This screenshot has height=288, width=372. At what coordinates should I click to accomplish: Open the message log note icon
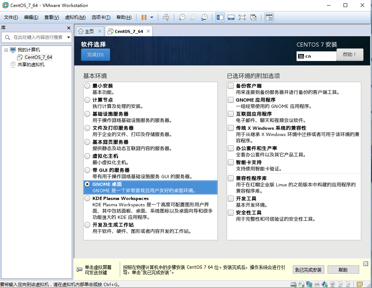pos(360,284)
